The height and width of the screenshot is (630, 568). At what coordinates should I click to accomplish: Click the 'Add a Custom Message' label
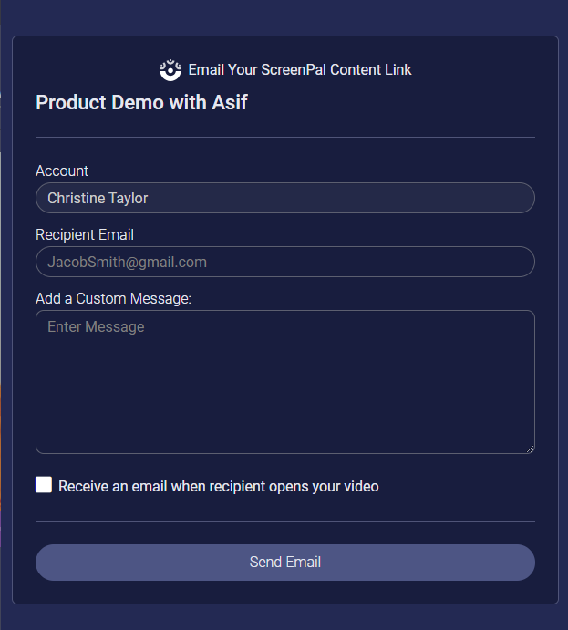coord(113,298)
